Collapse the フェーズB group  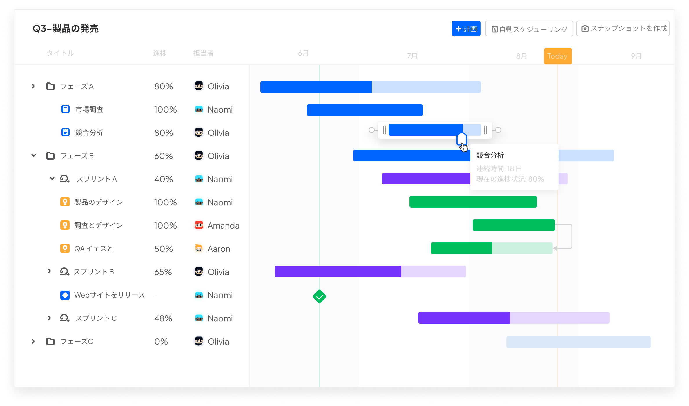pyautogui.click(x=34, y=155)
